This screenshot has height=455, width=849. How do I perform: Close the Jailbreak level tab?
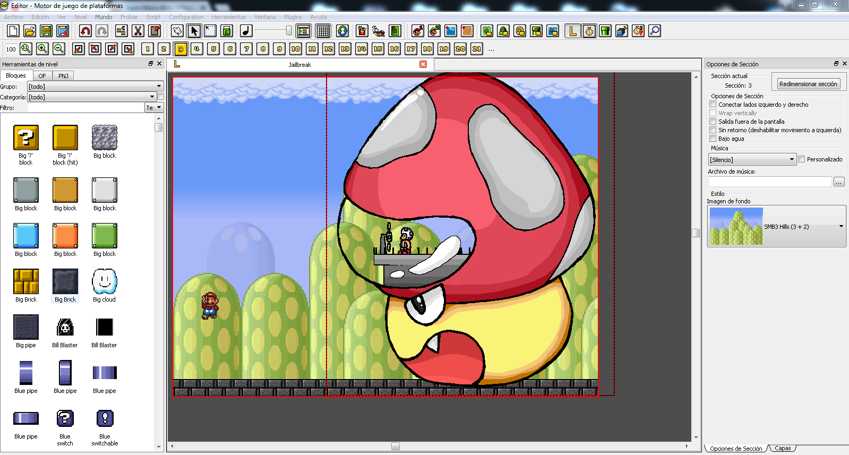(423, 64)
